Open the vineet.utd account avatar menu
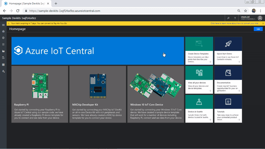 pyautogui.click(x=259, y=18)
